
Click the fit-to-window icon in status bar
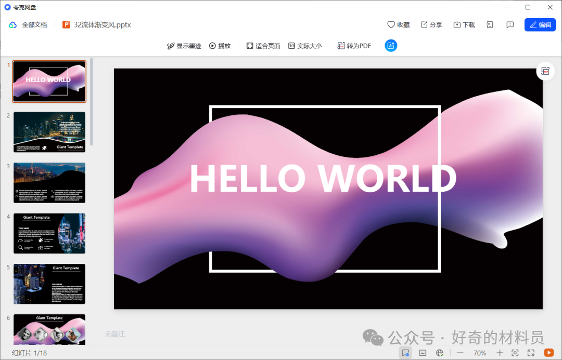pos(515,353)
